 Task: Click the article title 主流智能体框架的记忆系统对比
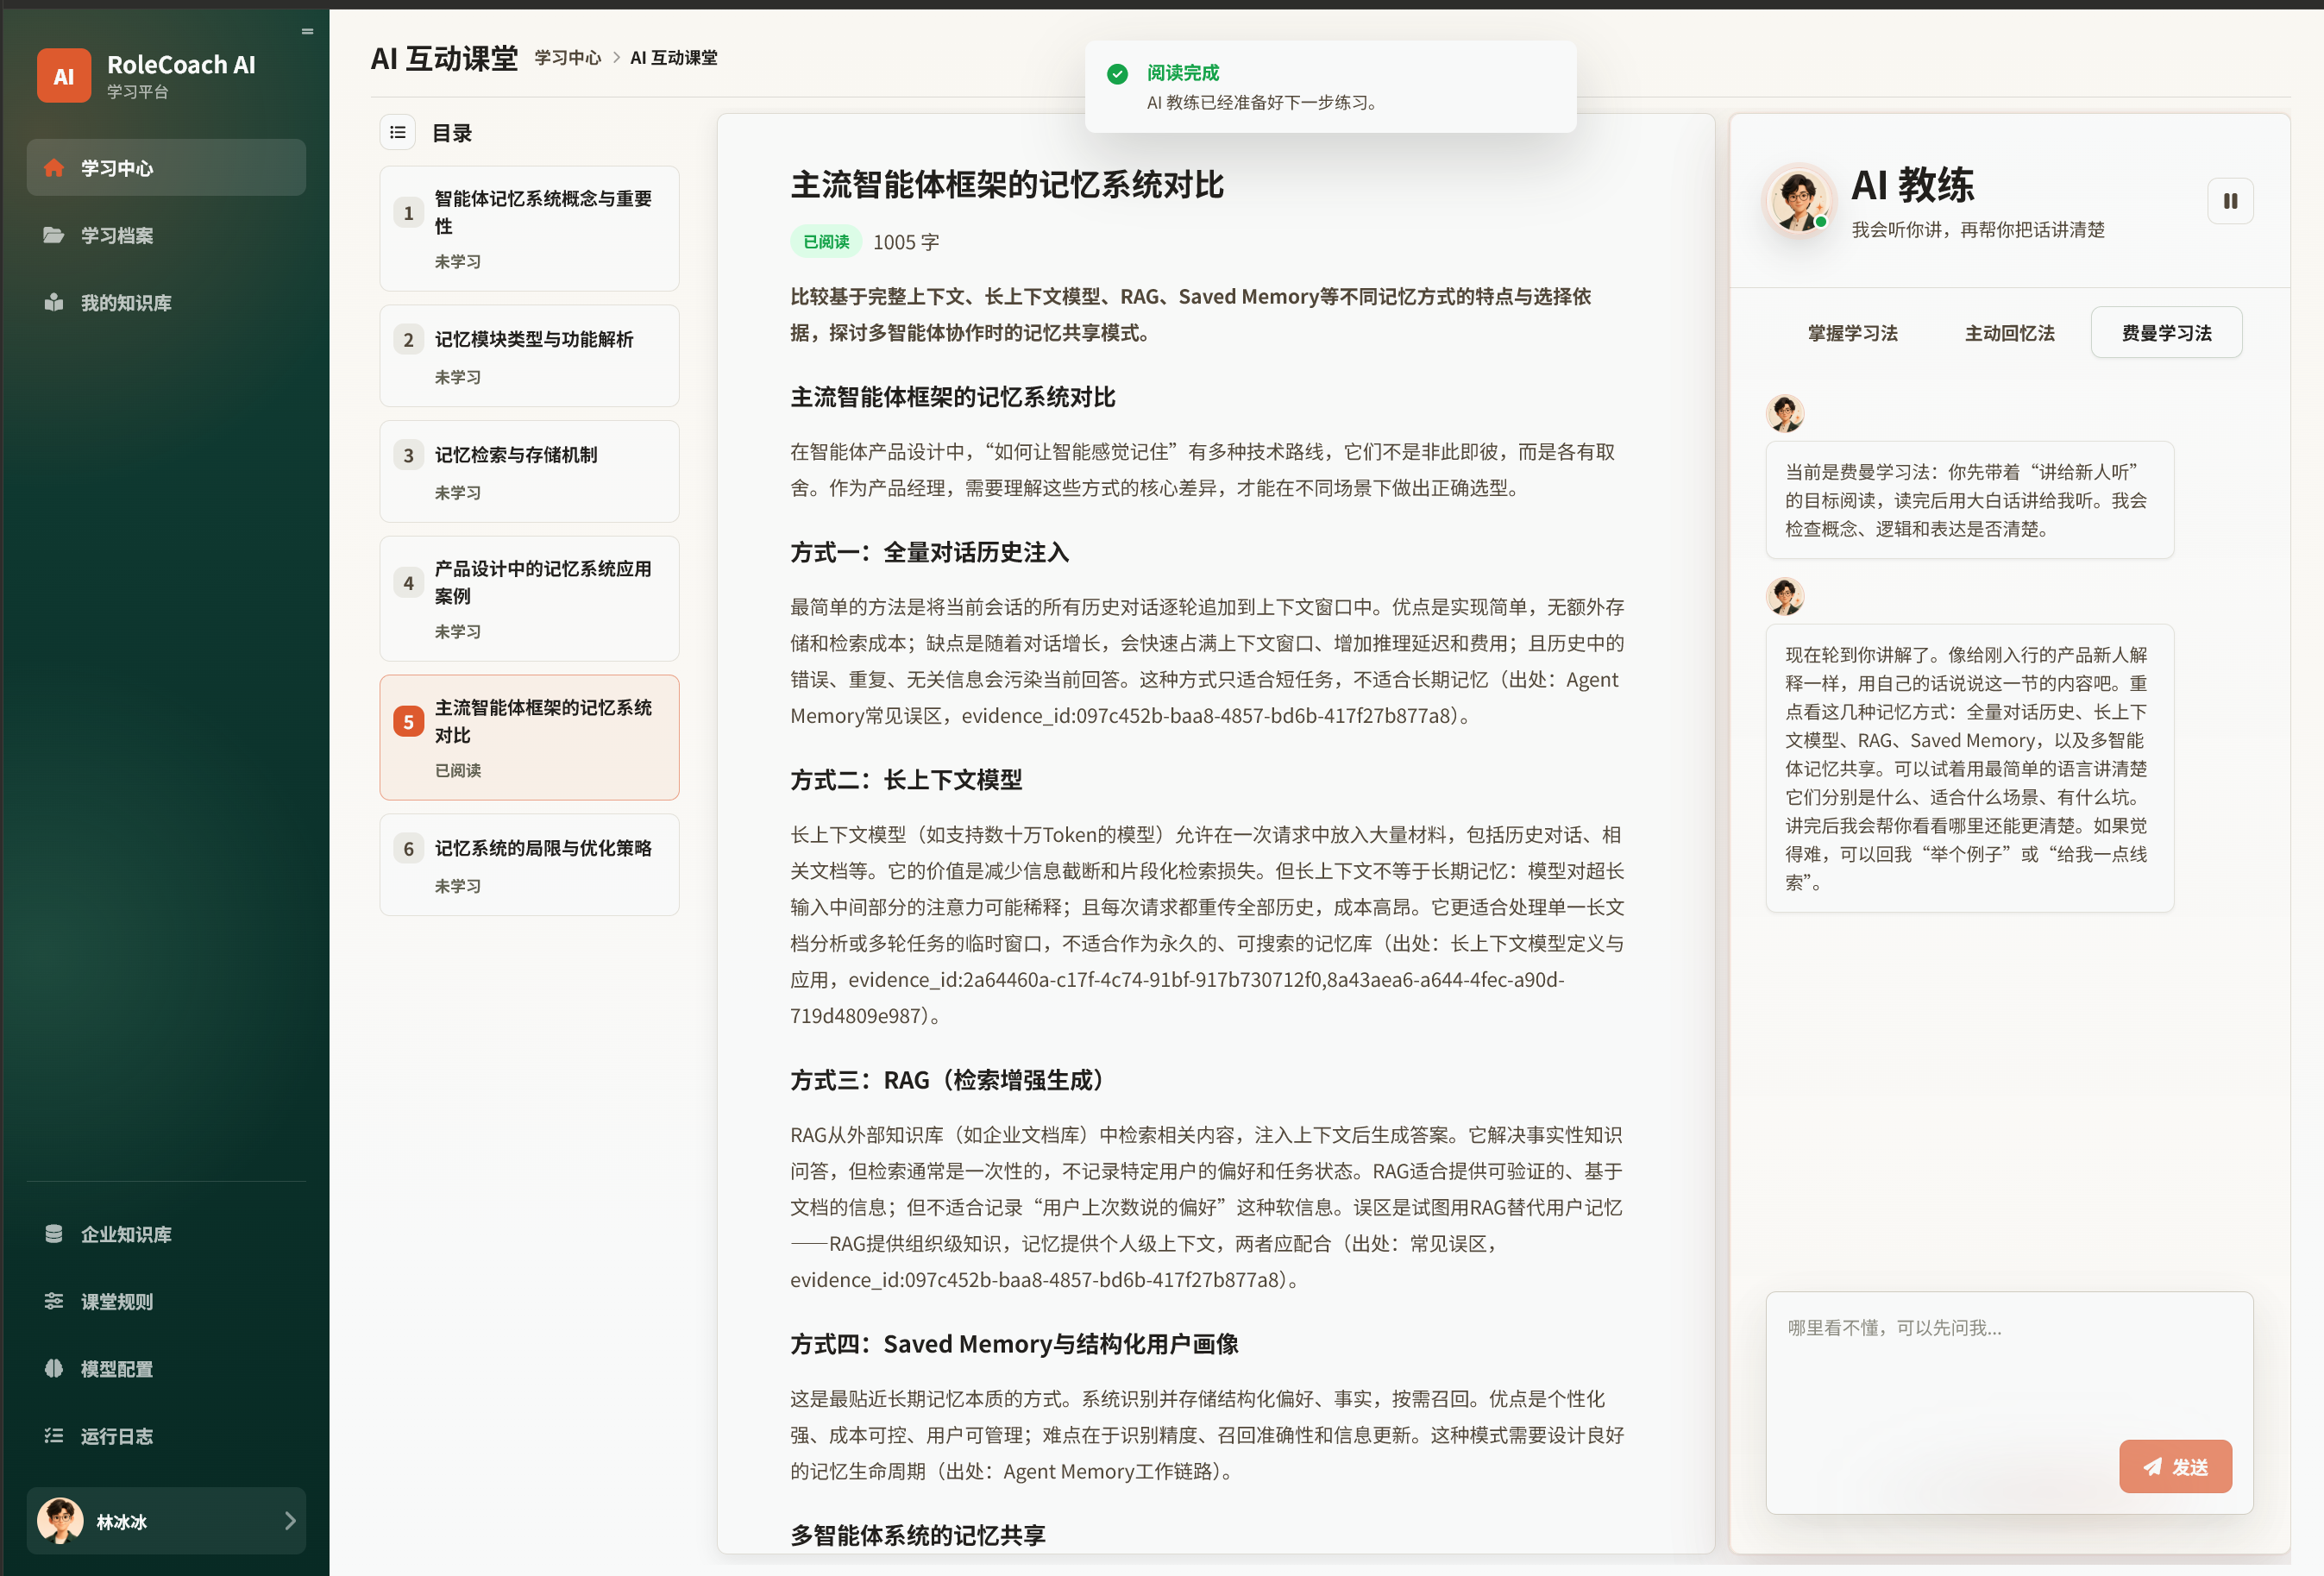(1006, 185)
